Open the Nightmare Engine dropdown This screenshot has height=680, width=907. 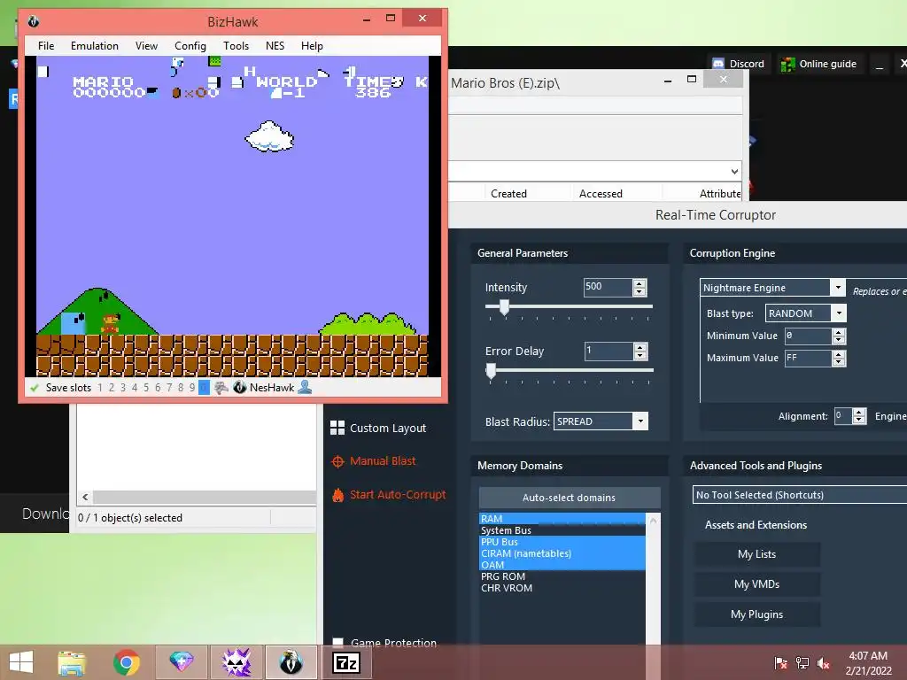coord(838,288)
